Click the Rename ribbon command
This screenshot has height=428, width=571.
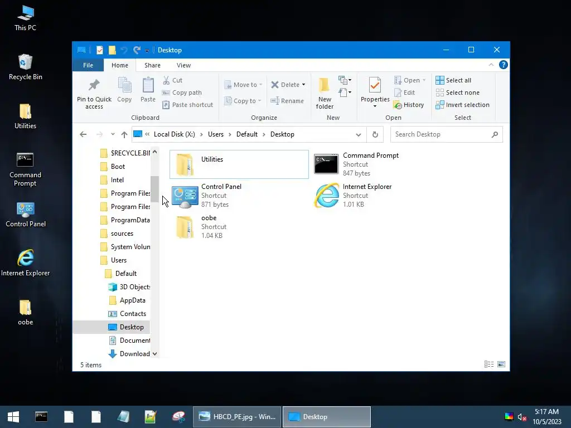(287, 101)
